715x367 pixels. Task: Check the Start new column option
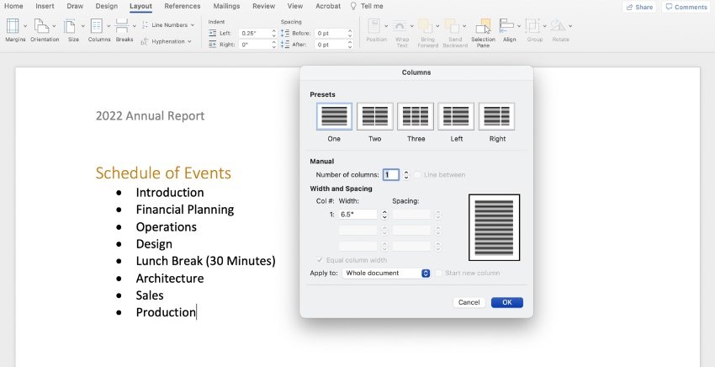(x=438, y=273)
